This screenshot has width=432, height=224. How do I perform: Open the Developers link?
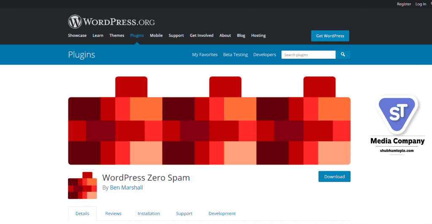tap(265, 55)
